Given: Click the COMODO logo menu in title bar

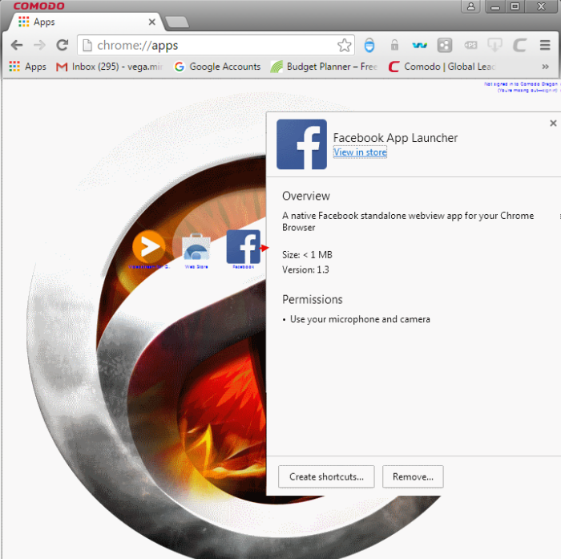Looking at the screenshot, I should point(38,6).
